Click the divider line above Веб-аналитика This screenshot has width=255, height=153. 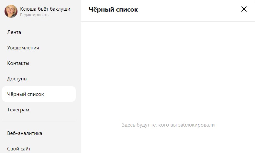click(x=39, y=121)
